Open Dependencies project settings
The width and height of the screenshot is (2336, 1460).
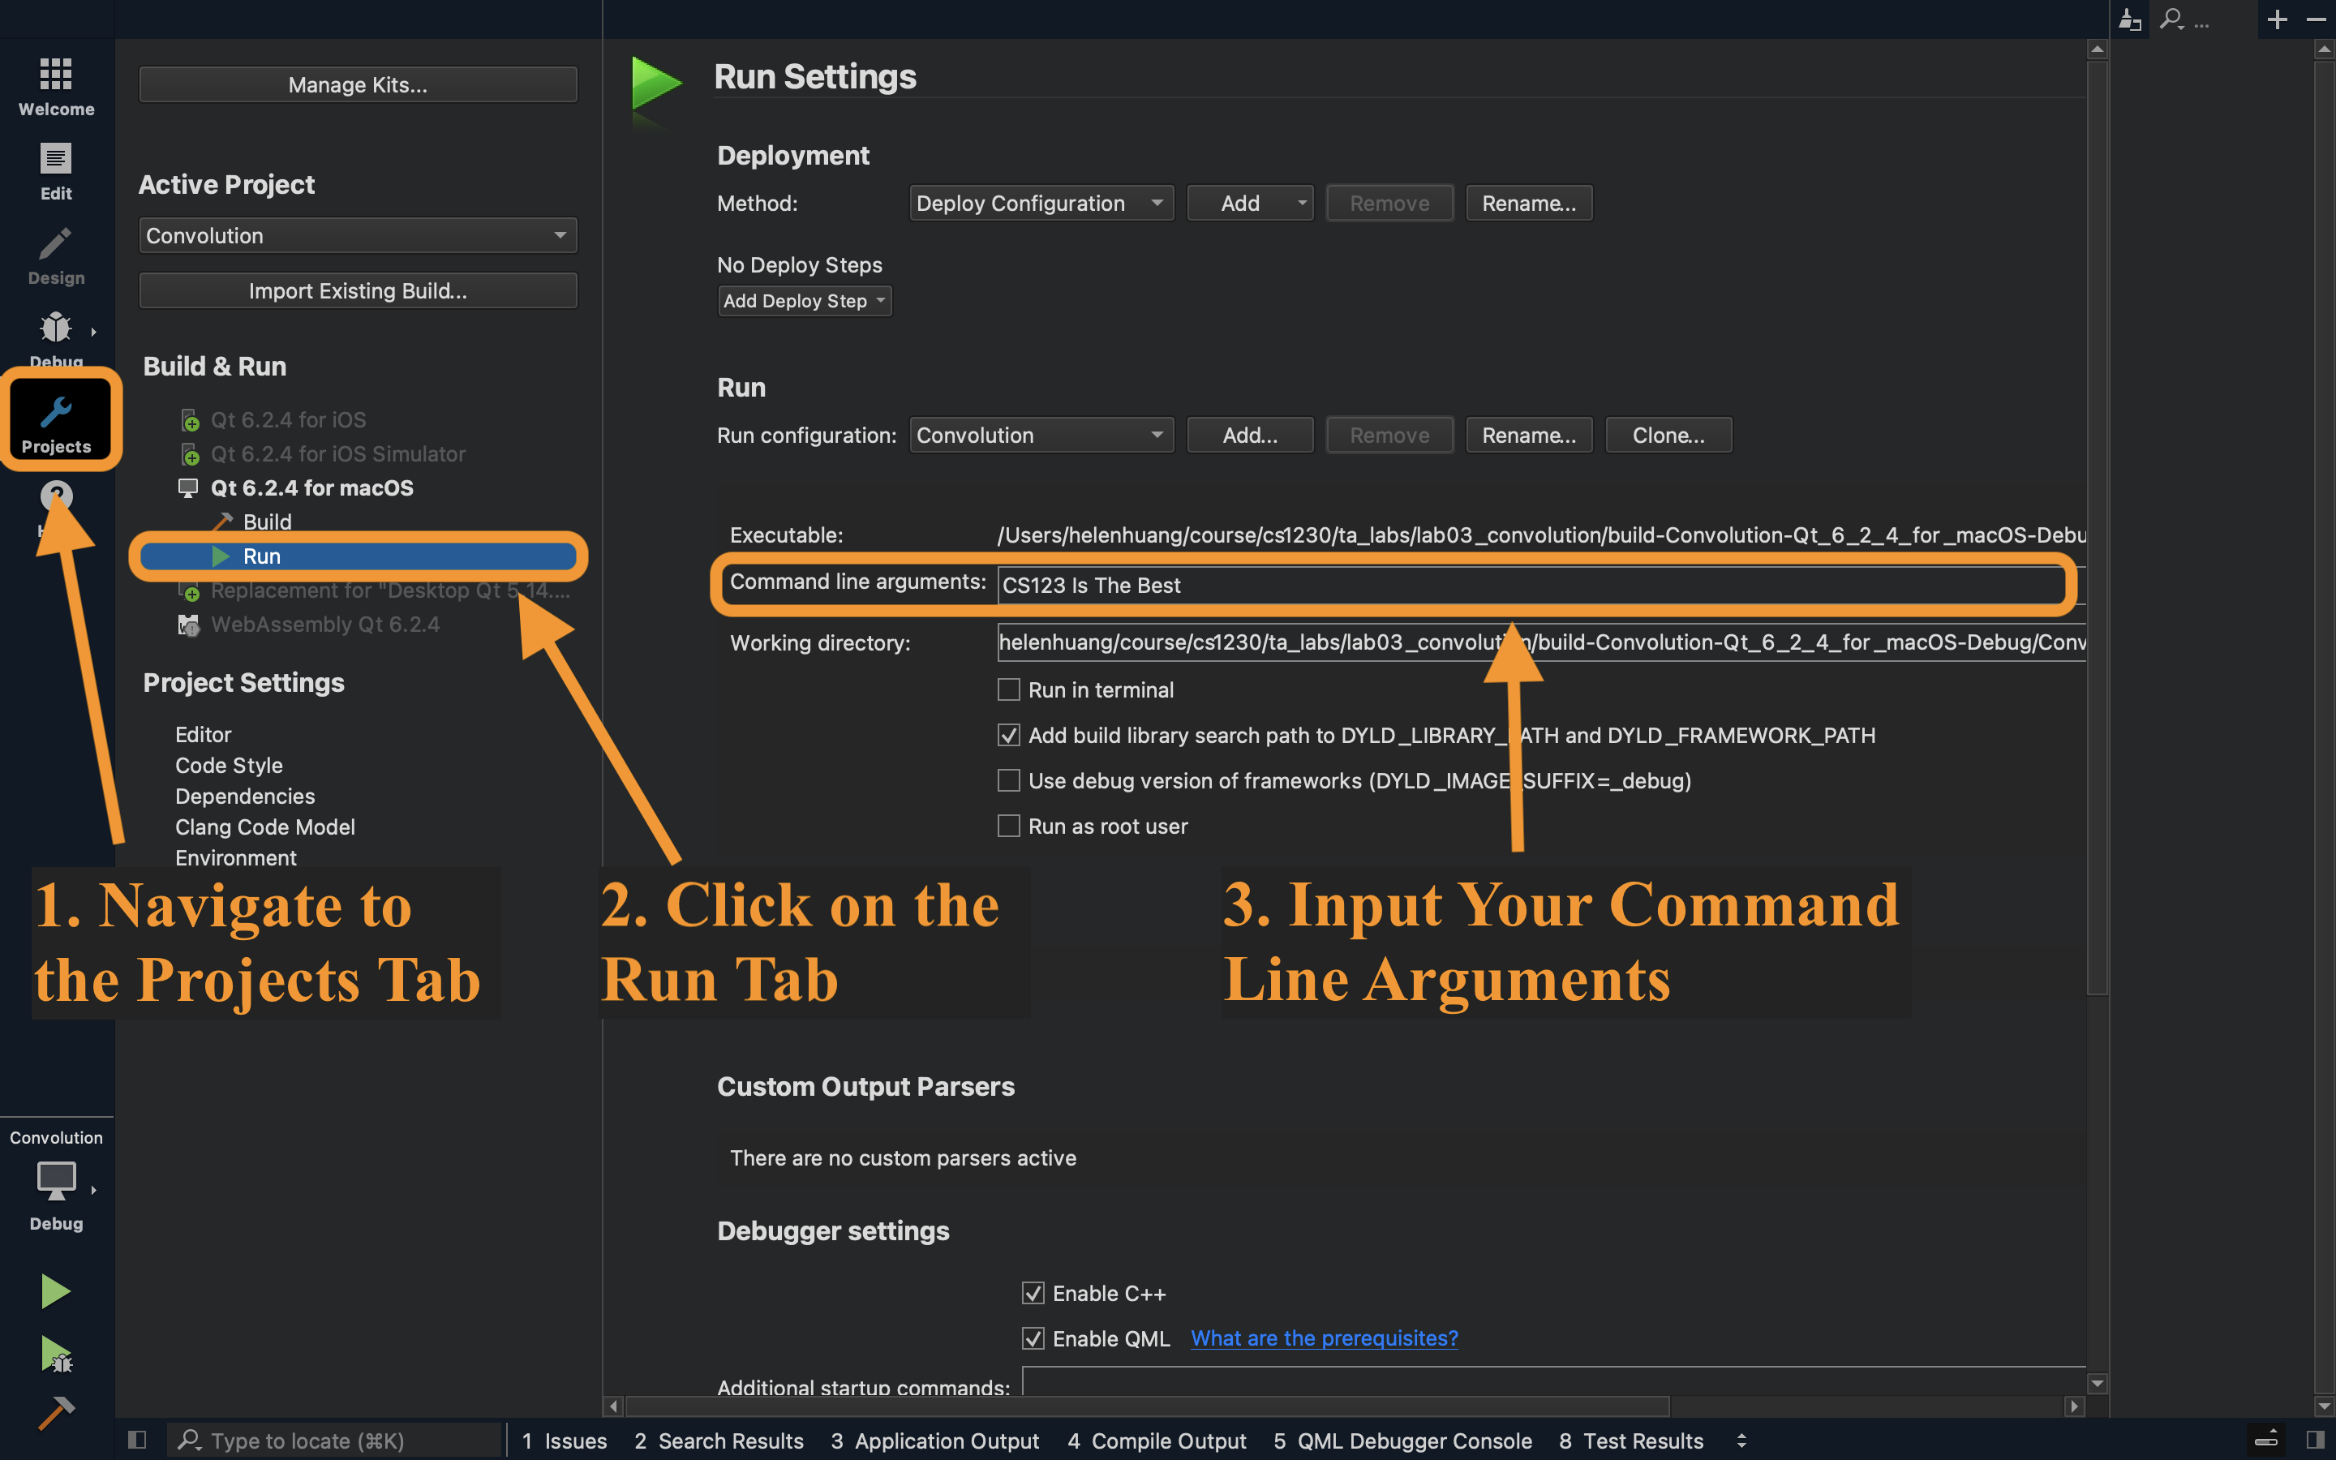245,797
